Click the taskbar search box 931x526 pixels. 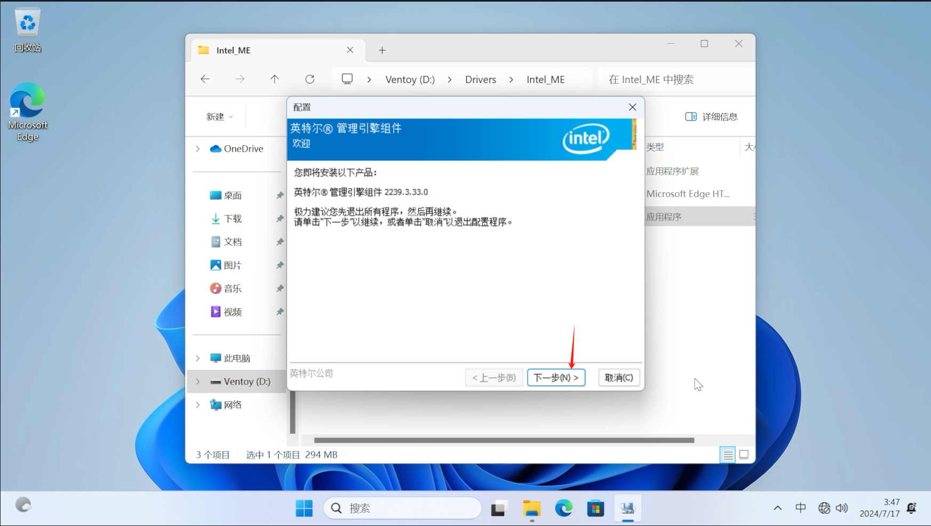tap(402, 508)
